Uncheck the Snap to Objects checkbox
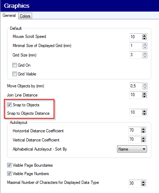The image size is (159, 193). [x=9, y=105]
